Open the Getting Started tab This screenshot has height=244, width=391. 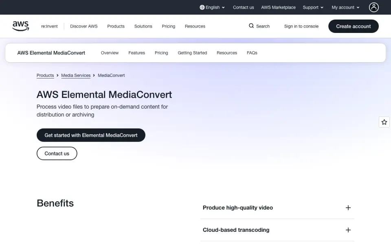192,53
